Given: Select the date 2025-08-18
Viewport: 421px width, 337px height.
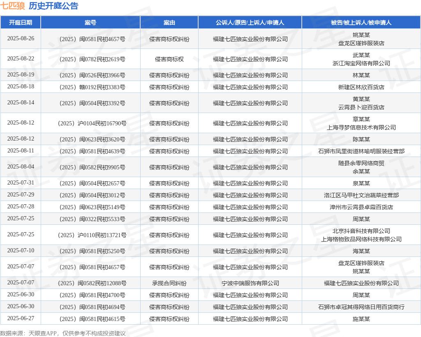Looking at the screenshot, I should point(21,86).
